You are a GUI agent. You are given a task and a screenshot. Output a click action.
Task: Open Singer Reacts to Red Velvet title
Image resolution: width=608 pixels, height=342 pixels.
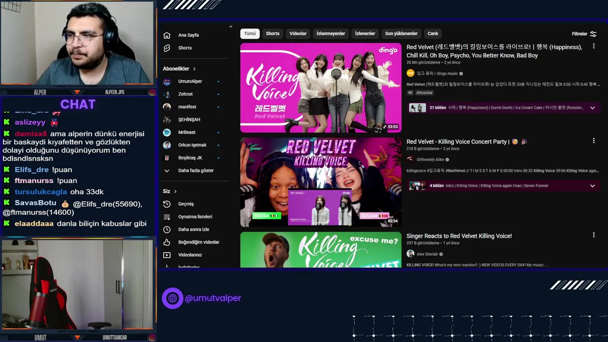tap(459, 236)
